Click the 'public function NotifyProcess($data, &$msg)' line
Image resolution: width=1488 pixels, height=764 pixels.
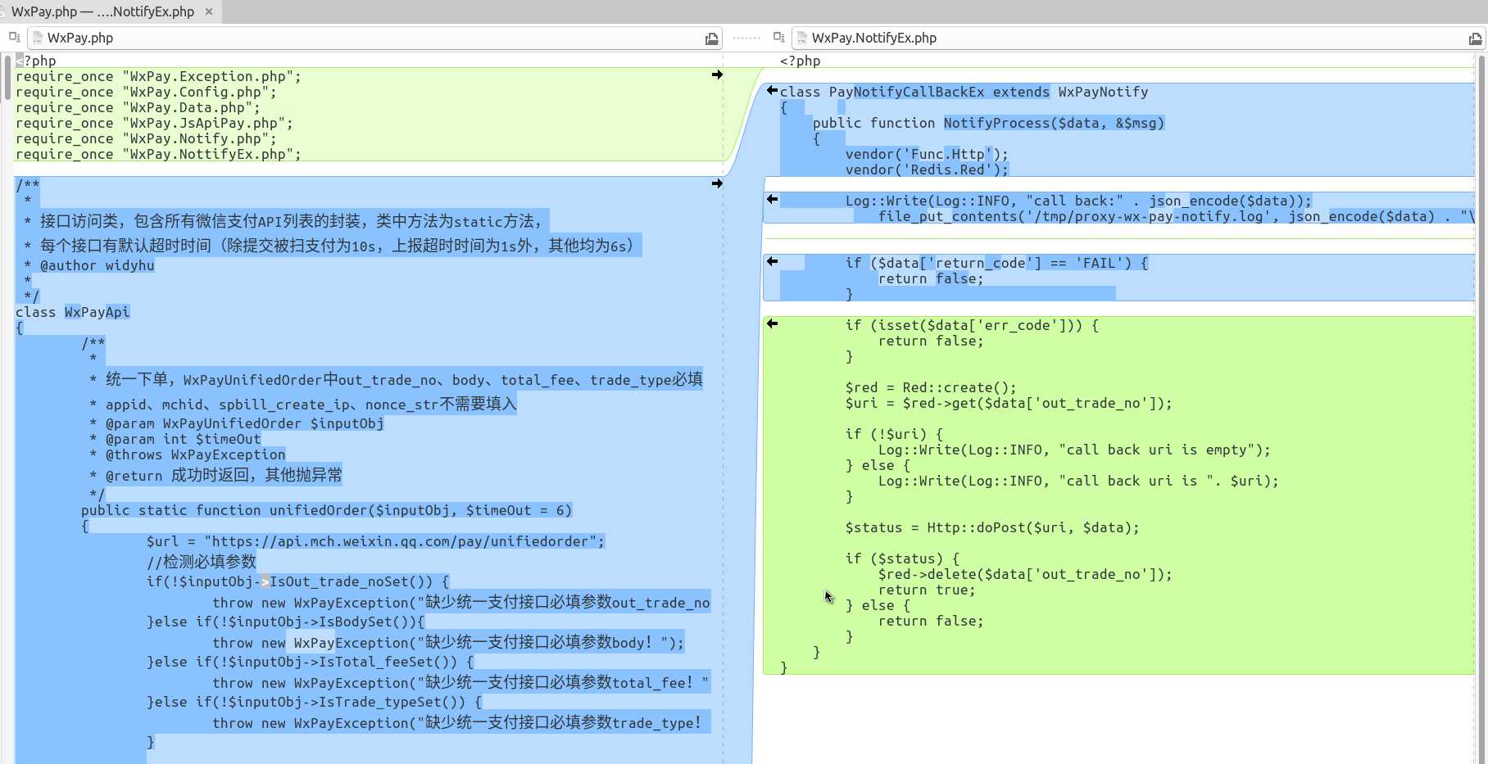point(989,123)
